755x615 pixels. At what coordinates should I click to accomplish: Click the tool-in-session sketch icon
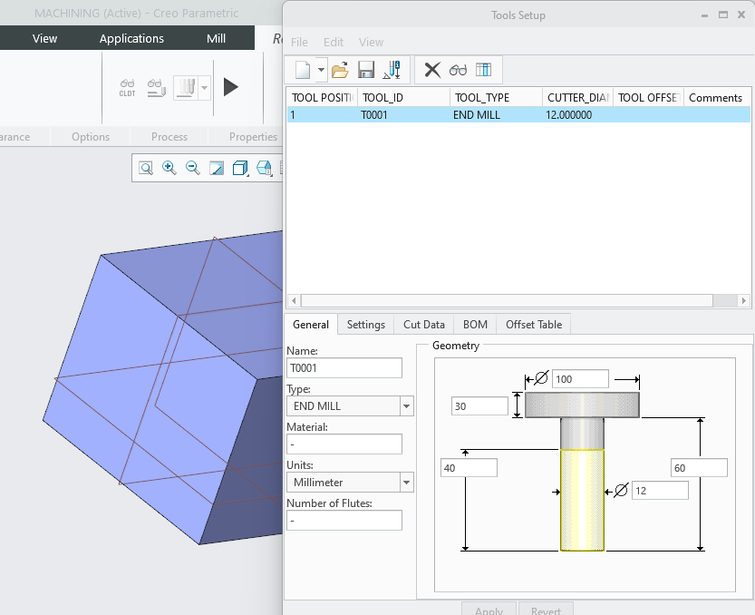pyautogui.click(x=392, y=70)
